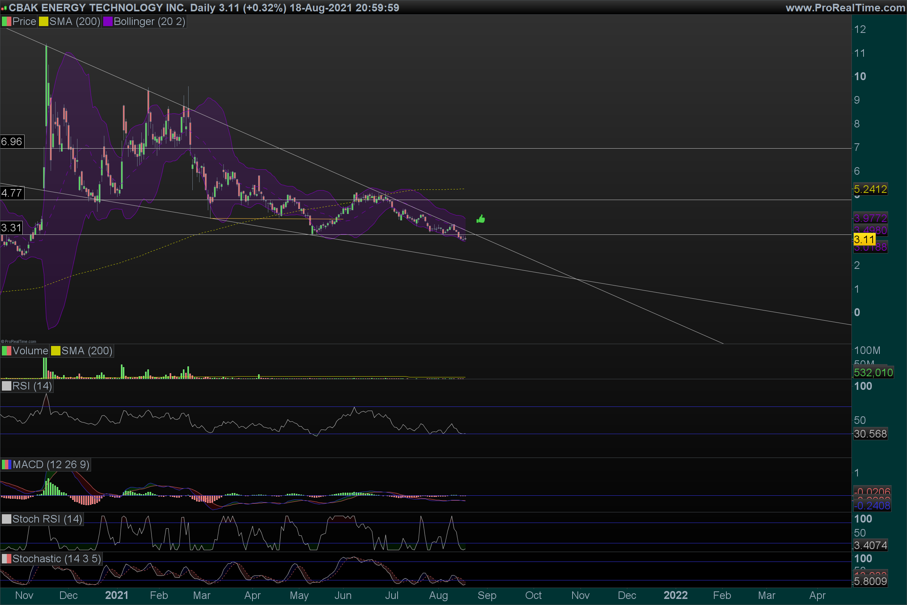Click the small ProRealTime.com copyright text
This screenshot has height=605, width=907.
coord(19,341)
